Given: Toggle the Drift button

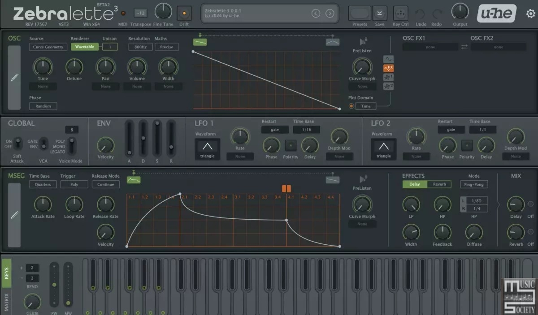Looking at the screenshot, I should (184, 13).
